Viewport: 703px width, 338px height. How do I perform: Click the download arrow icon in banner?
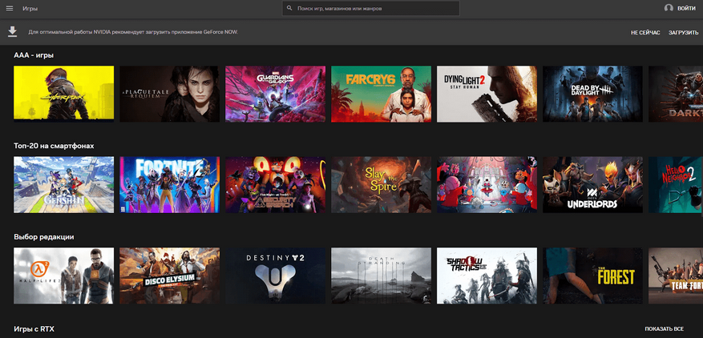coord(13,32)
